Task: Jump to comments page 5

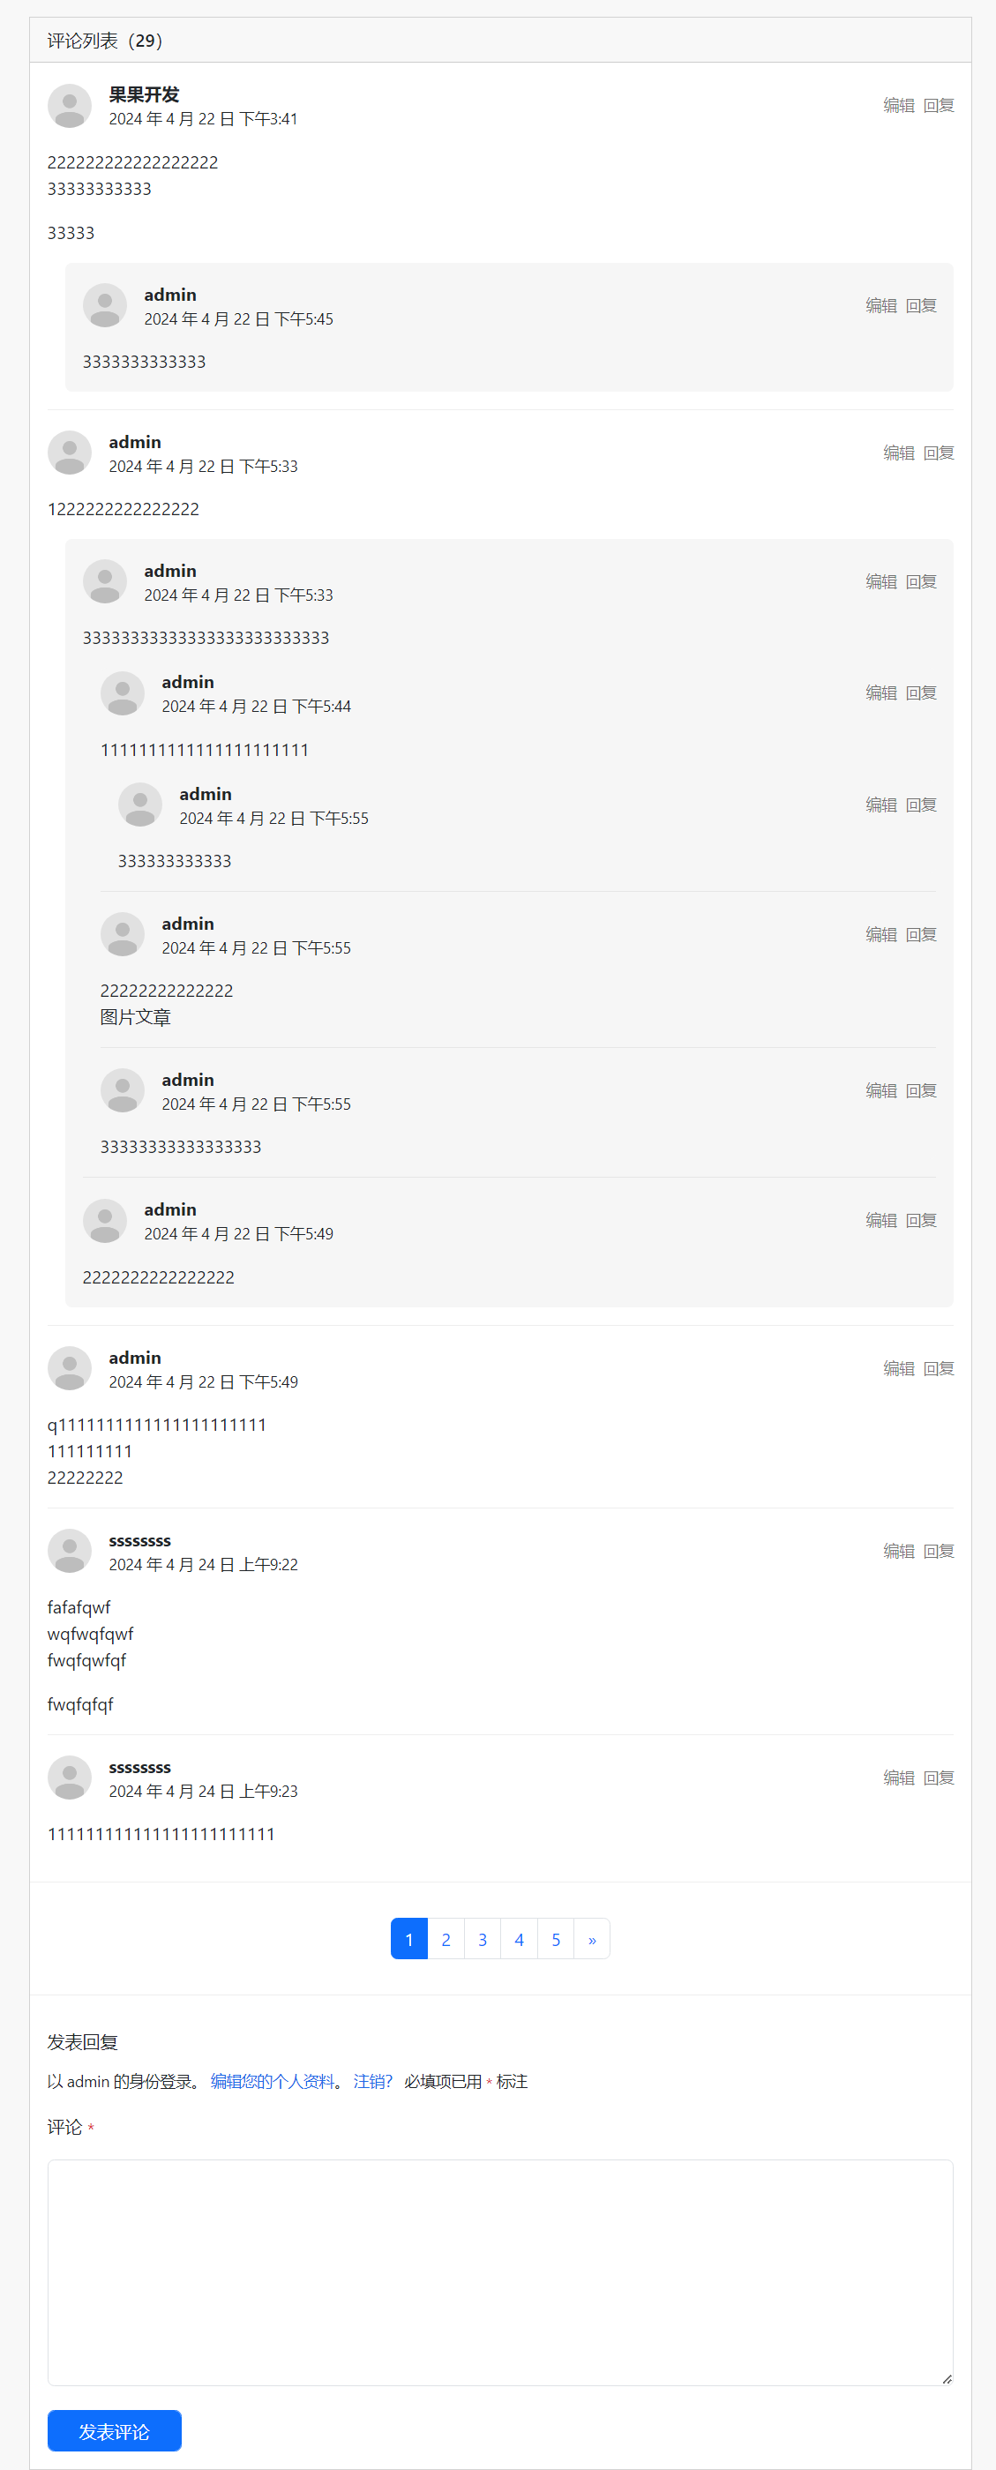Action: (x=556, y=1940)
